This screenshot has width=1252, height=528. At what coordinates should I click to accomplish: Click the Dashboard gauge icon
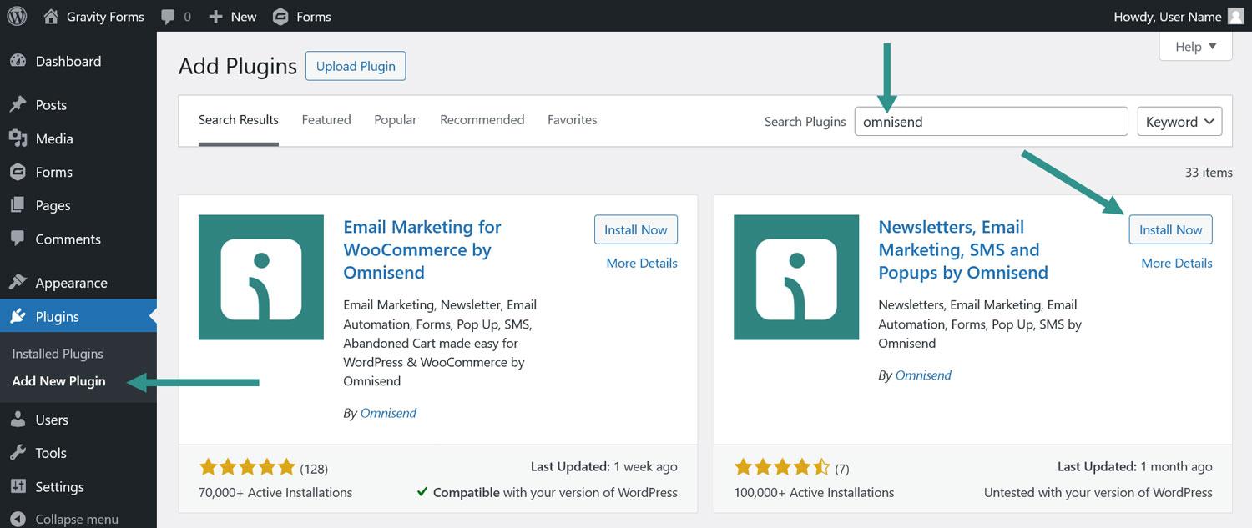(x=18, y=61)
